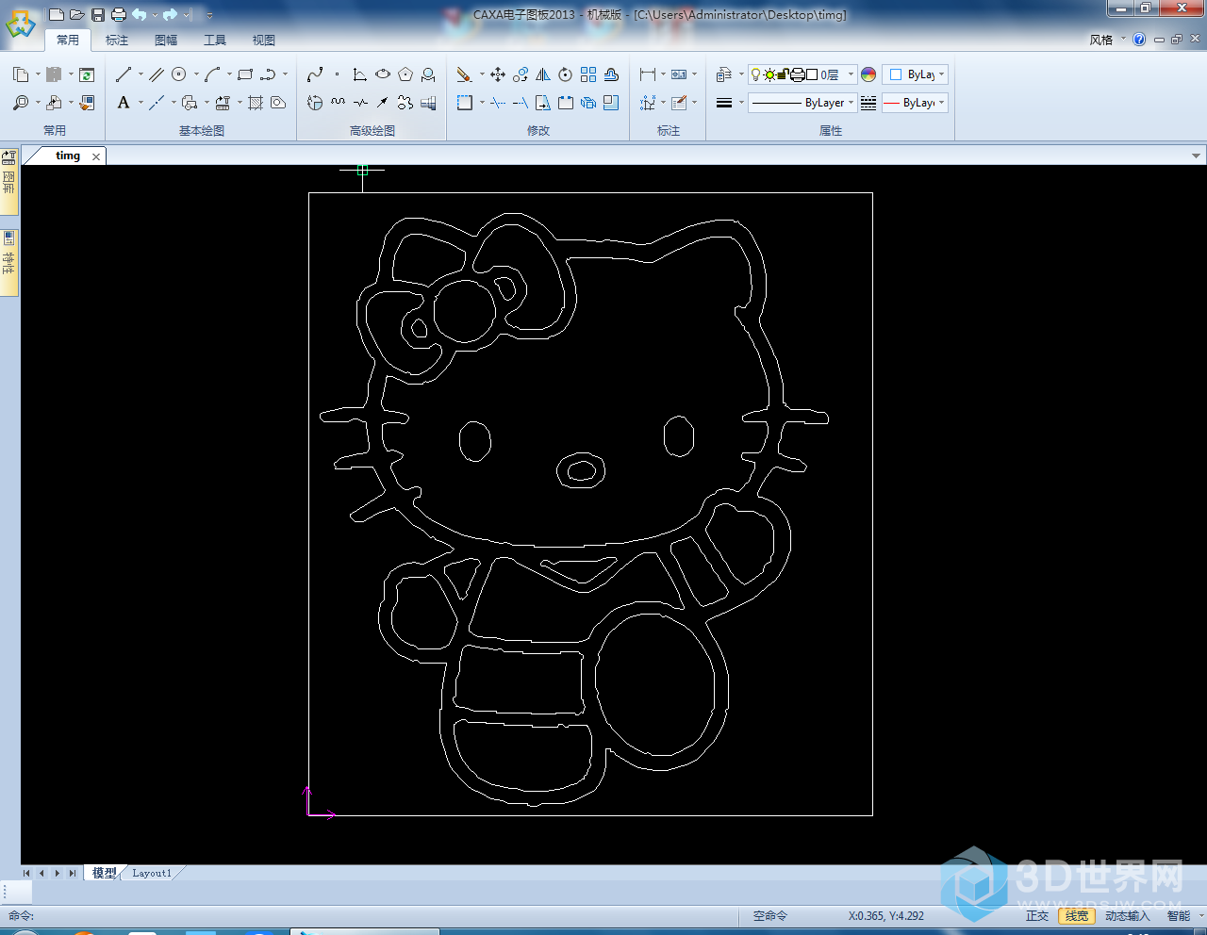Select the Ellipse drawing tool
The height and width of the screenshot is (935, 1207).
tap(383, 74)
